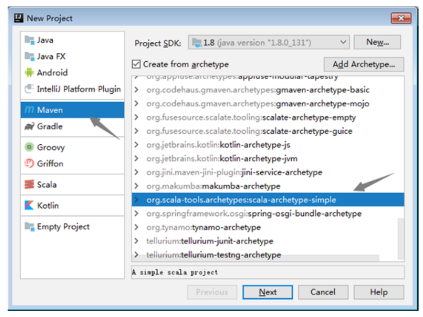Click the Gradle elephant icon

pyautogui.click(x=29, y=127)
